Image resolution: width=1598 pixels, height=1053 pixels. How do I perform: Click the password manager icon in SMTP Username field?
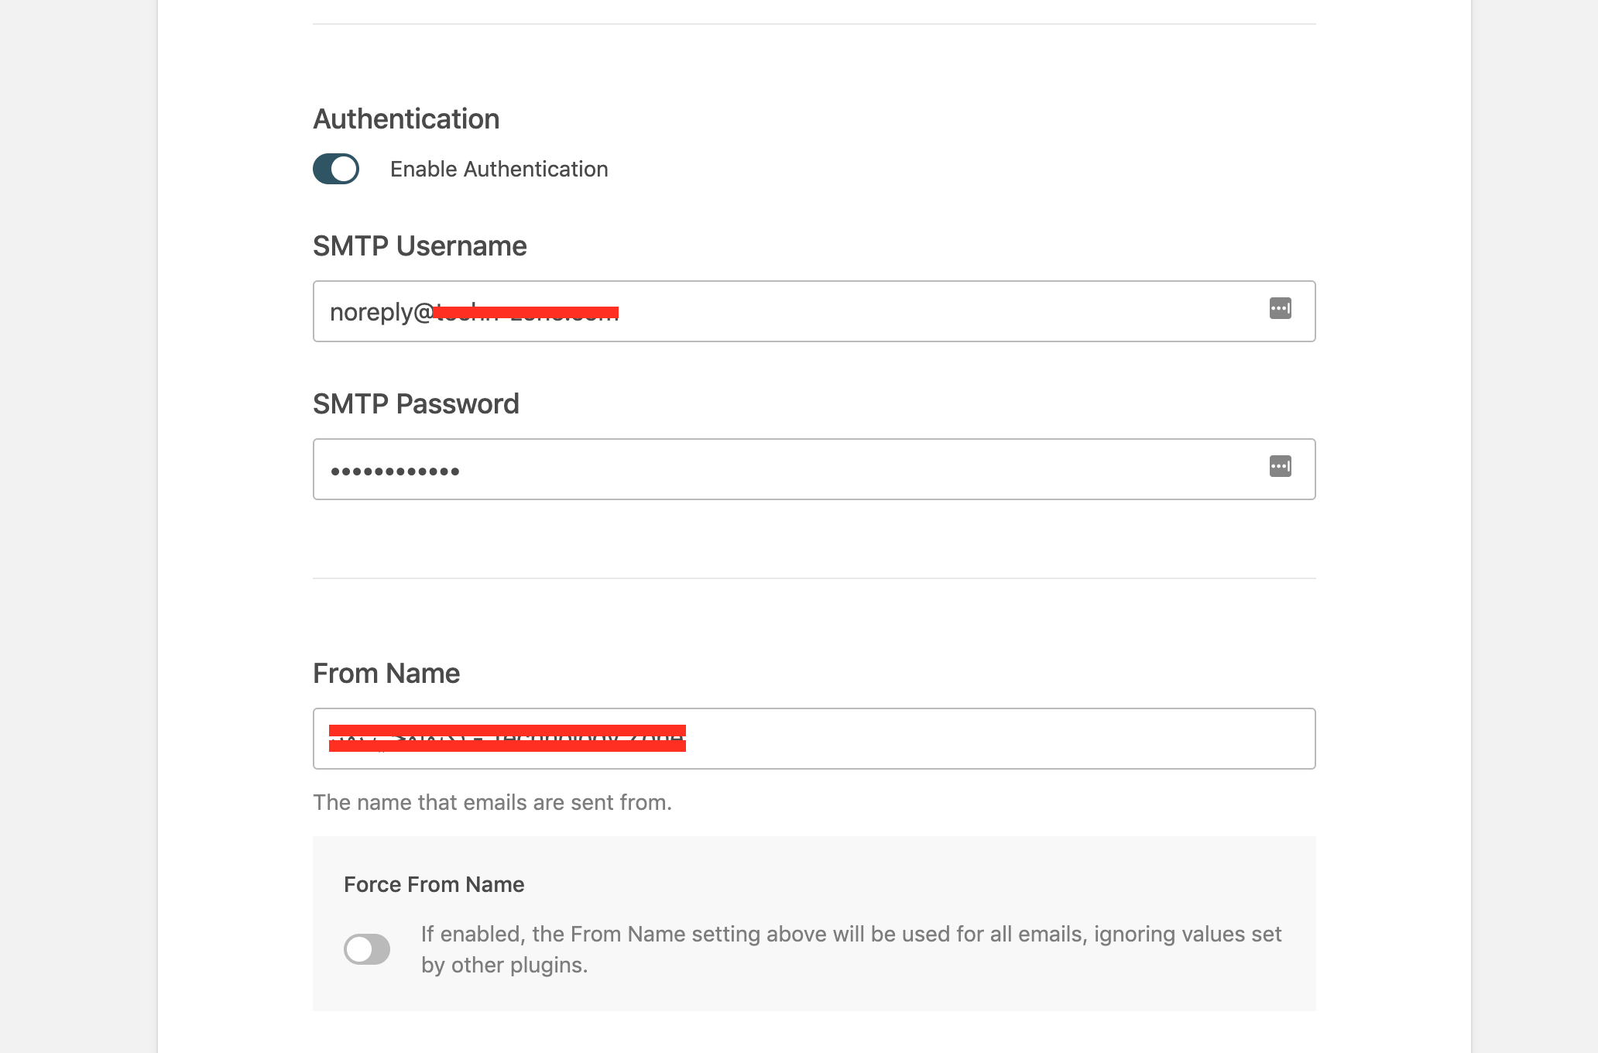[1281, 308]
